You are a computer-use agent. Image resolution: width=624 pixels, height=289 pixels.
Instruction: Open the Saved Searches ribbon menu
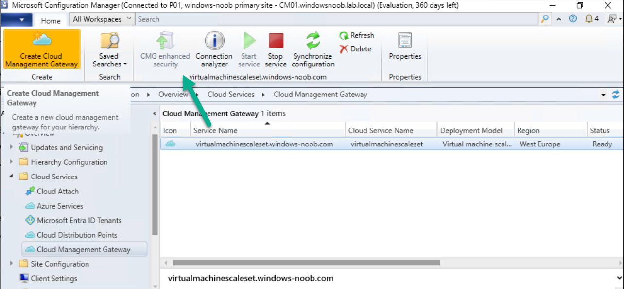click(109, 50)
